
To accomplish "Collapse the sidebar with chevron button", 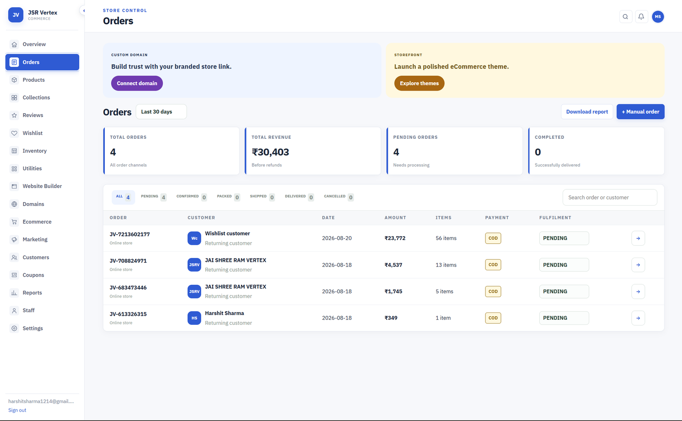I will (83, 11).
